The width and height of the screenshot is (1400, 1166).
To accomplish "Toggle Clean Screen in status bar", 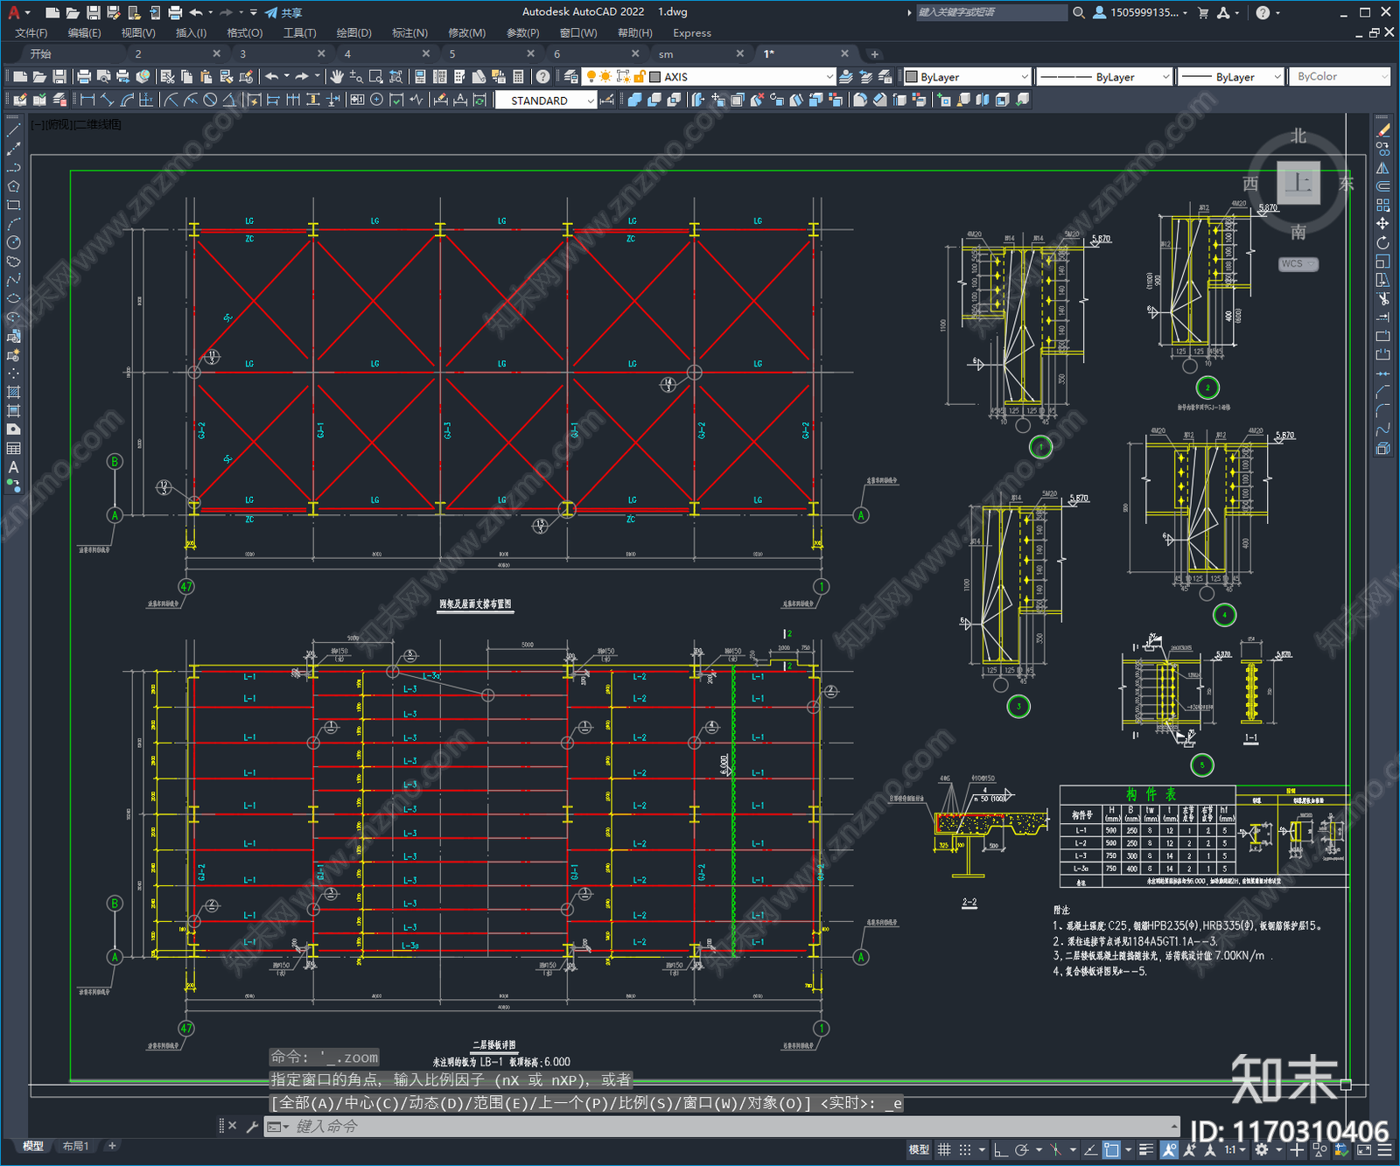I will coord(1364,1149).
